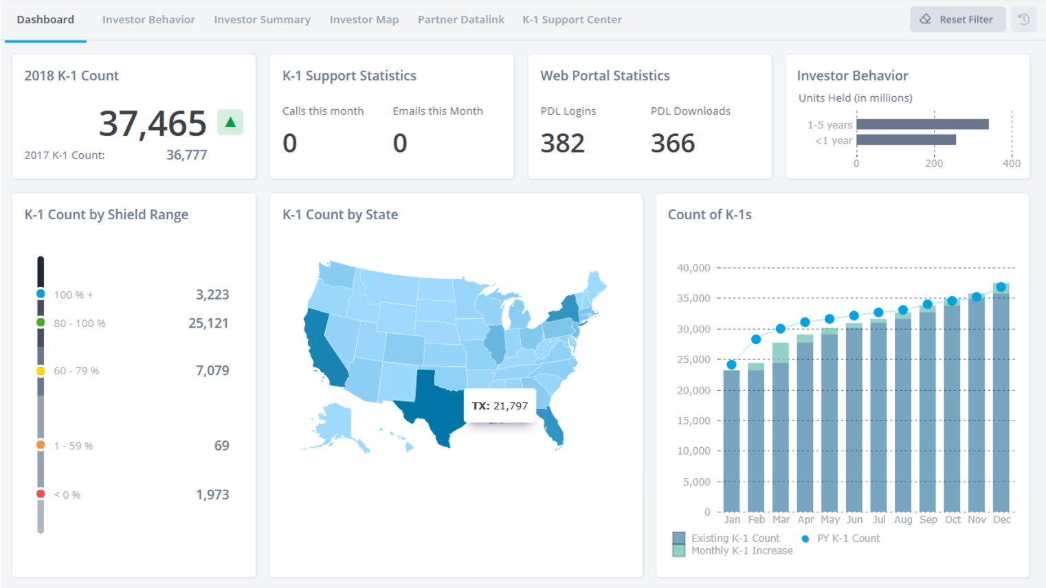The width and height of the screenshot is (1046, 588).
Task: Click the green up-arrow trend indicator
Action: tap(230, 122)
